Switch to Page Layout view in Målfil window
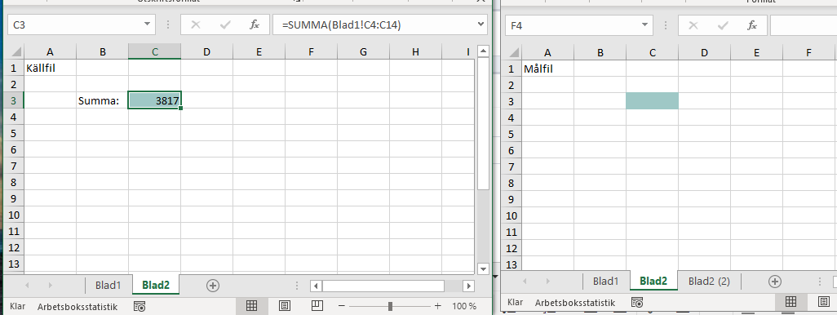The height and width of the screenshot is (315, 837). (x=824, y=302)
